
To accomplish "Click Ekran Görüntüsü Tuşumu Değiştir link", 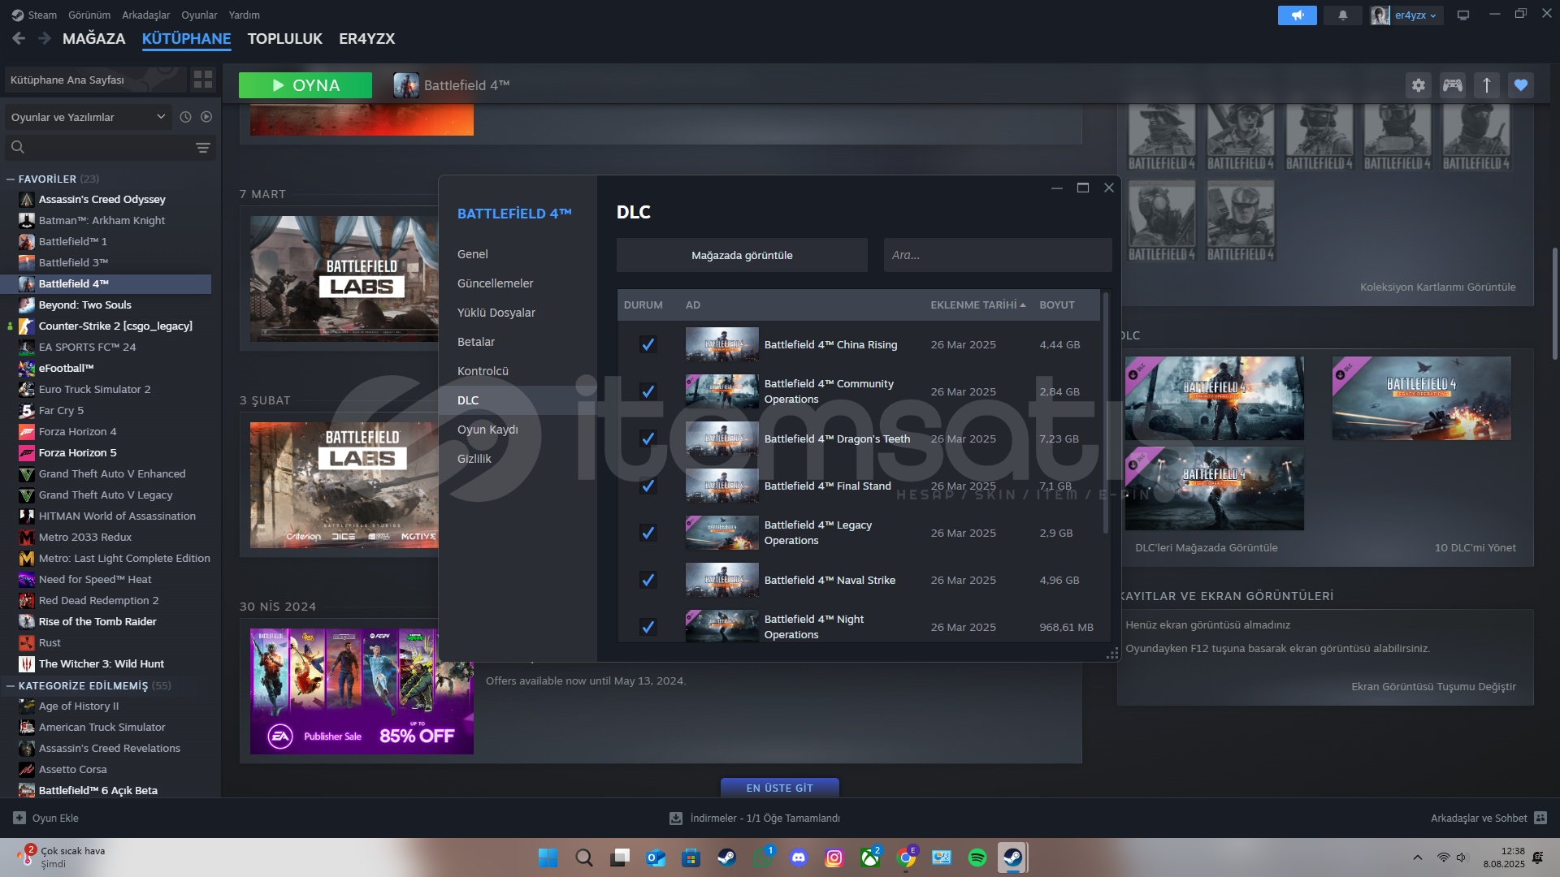I will tap(1433, 686).
